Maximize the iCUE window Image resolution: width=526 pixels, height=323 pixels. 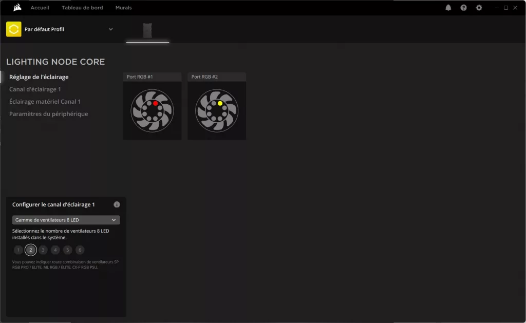click(506, 8)
